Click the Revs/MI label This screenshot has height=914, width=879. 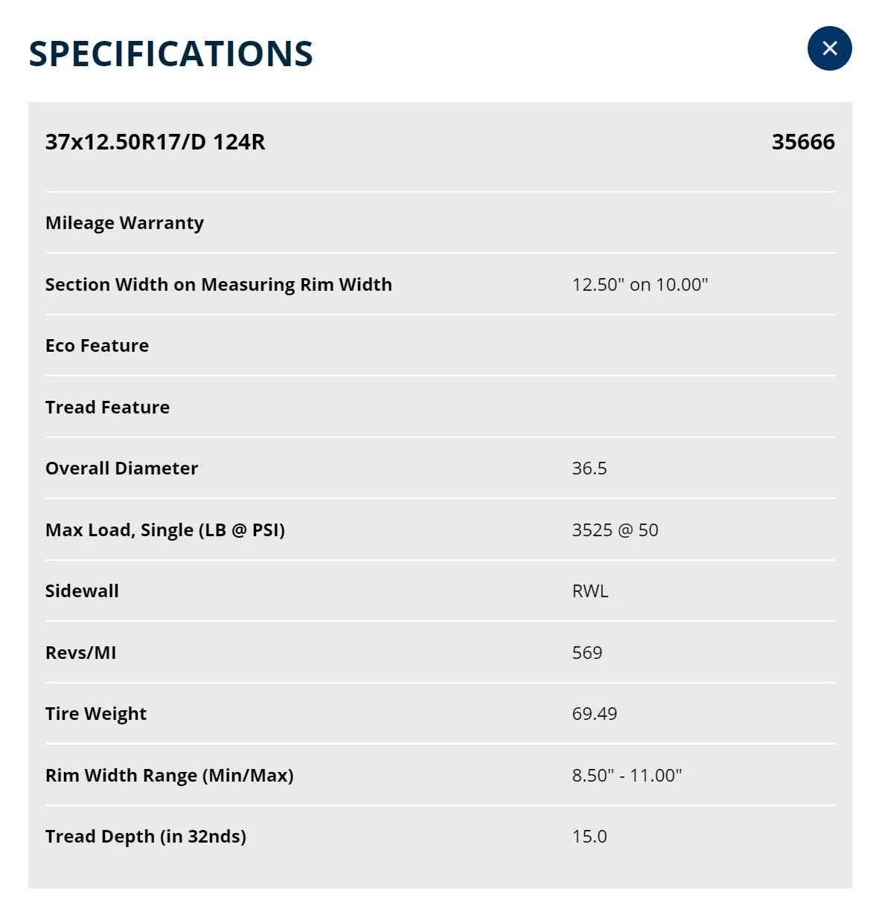(x=80, y=653)
